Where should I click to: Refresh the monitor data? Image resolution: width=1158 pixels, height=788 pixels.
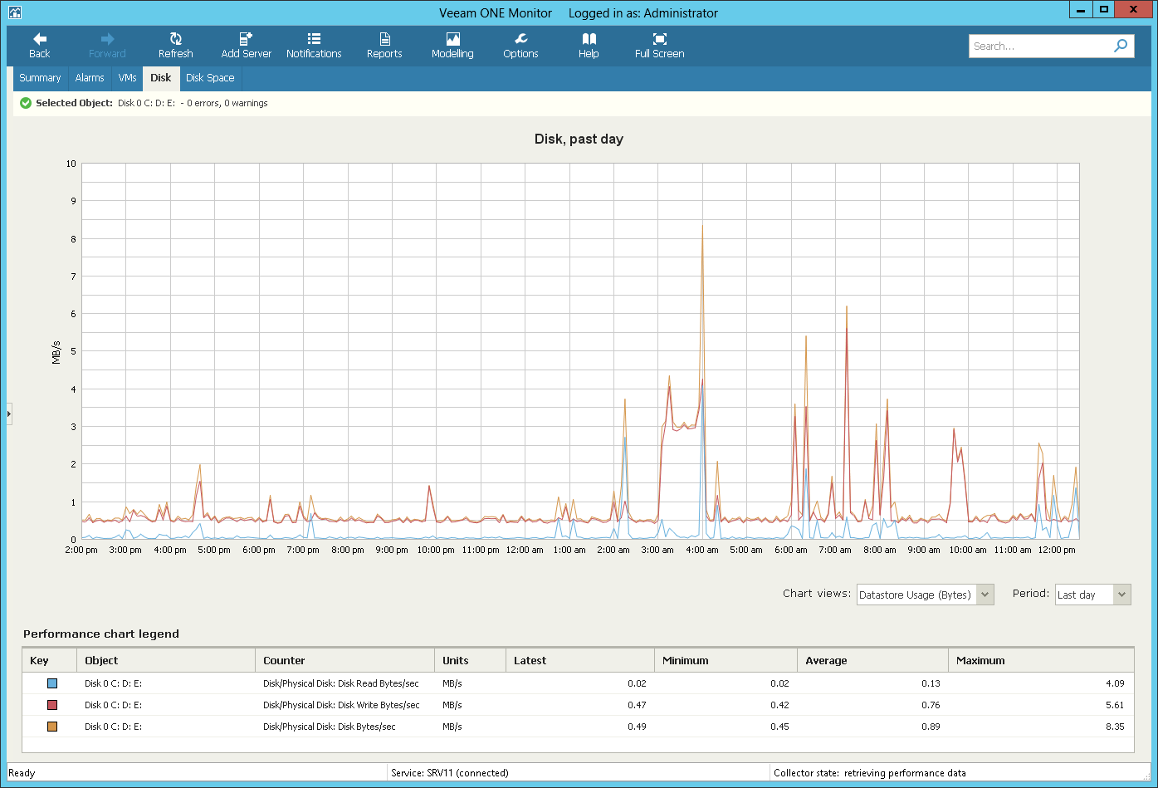(x=176, y=46)
